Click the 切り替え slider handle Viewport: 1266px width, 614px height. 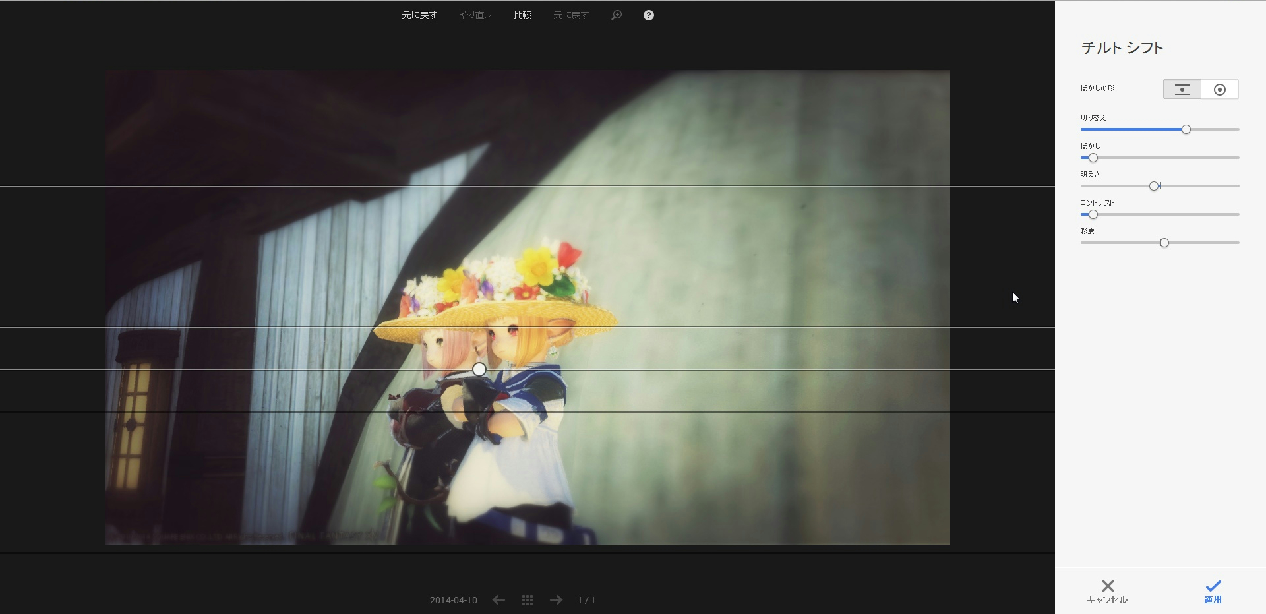point(1186,129)
